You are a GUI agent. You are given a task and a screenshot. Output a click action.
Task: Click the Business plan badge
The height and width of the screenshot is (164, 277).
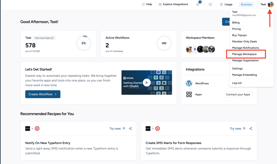(x=246, y=4)
